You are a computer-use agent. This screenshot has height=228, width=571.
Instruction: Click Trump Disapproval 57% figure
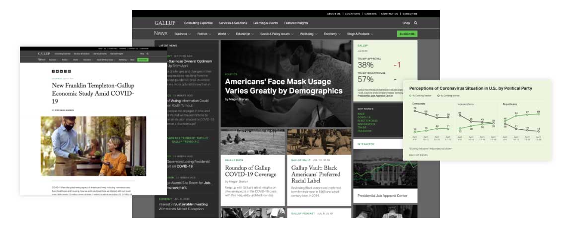(365, 79)
